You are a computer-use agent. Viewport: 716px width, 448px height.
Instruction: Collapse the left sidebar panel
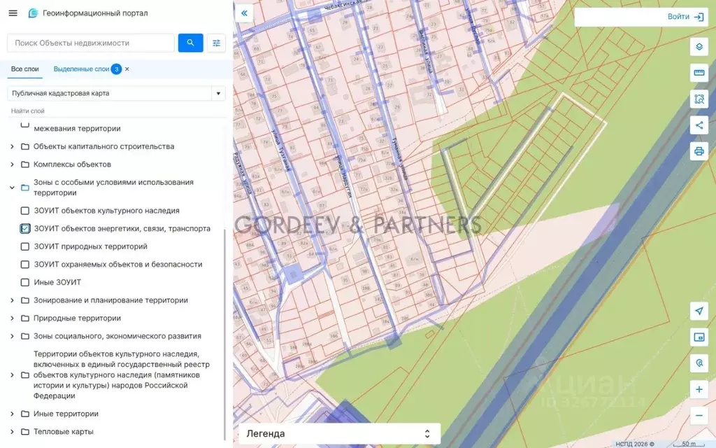click(244, 13)
